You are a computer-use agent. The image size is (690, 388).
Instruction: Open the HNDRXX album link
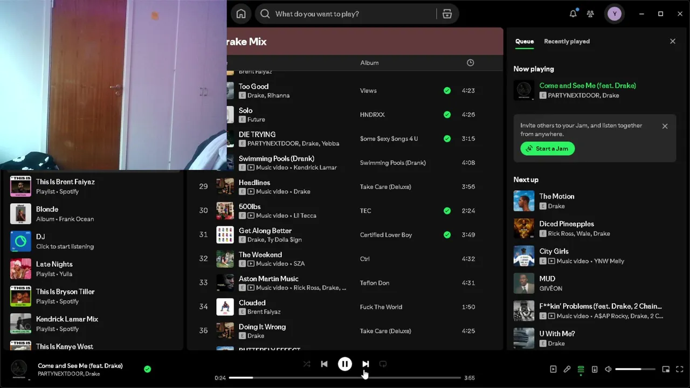click(x=372, y=115)
